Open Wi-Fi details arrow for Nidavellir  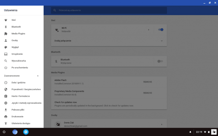tap(148, 30)
